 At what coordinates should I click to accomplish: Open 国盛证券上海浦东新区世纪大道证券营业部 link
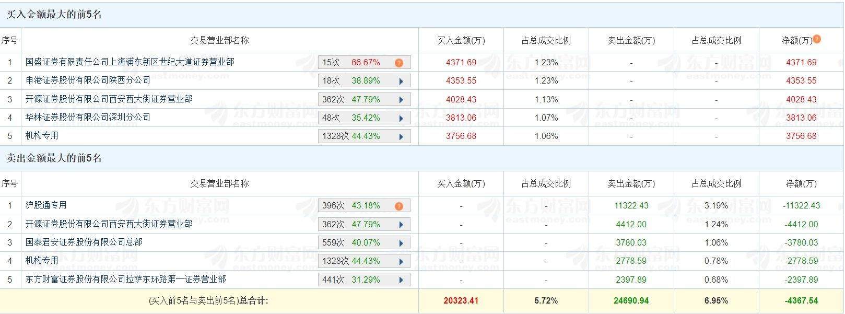pyautogui.click(x=130, y=62)
